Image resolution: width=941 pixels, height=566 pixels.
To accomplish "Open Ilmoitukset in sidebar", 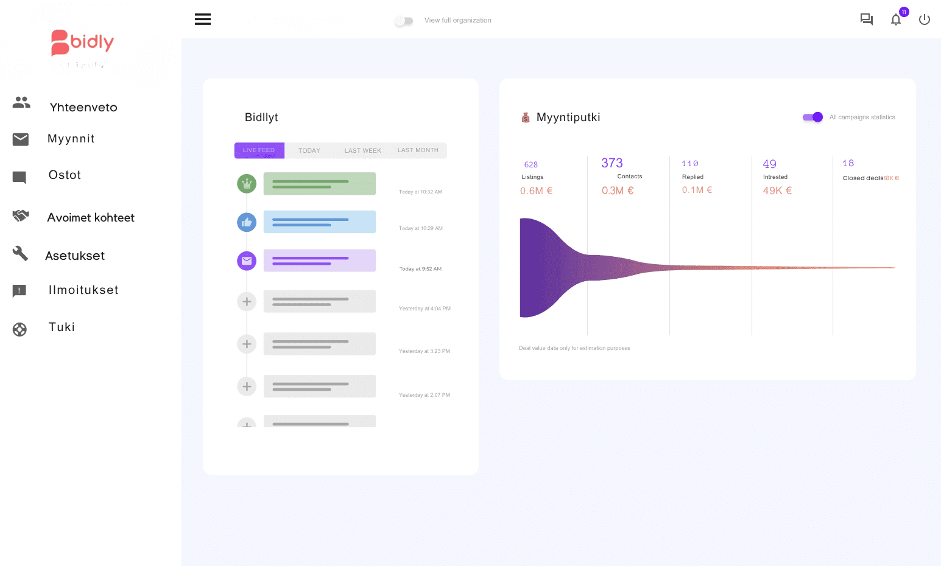I will pyautogui.click(x=84, y=290).
